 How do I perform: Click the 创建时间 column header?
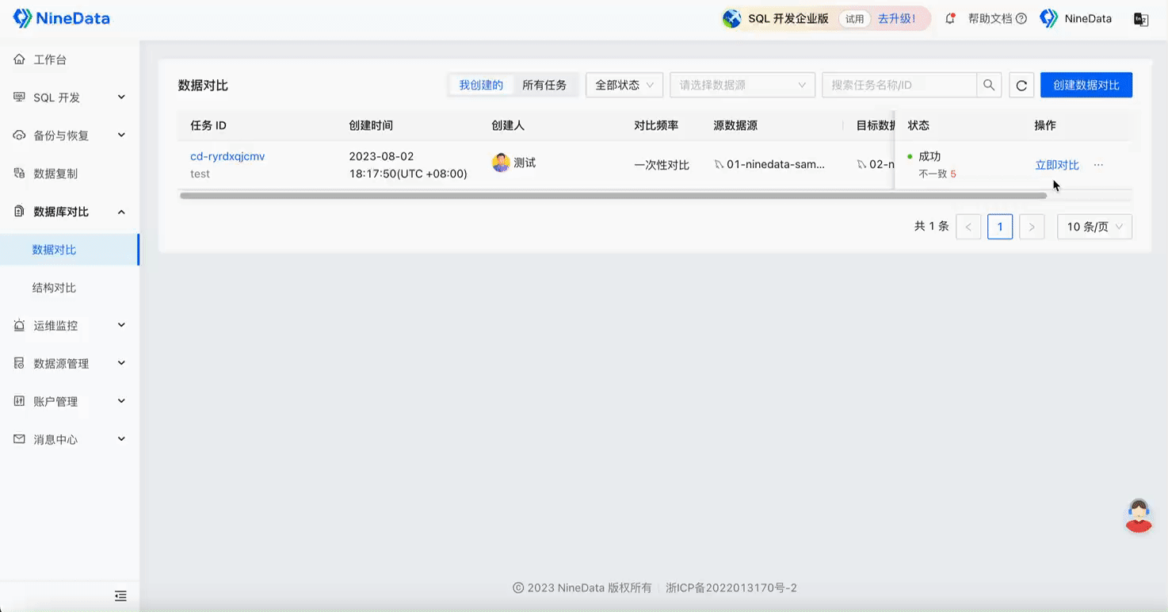click(x=371, y=125)
